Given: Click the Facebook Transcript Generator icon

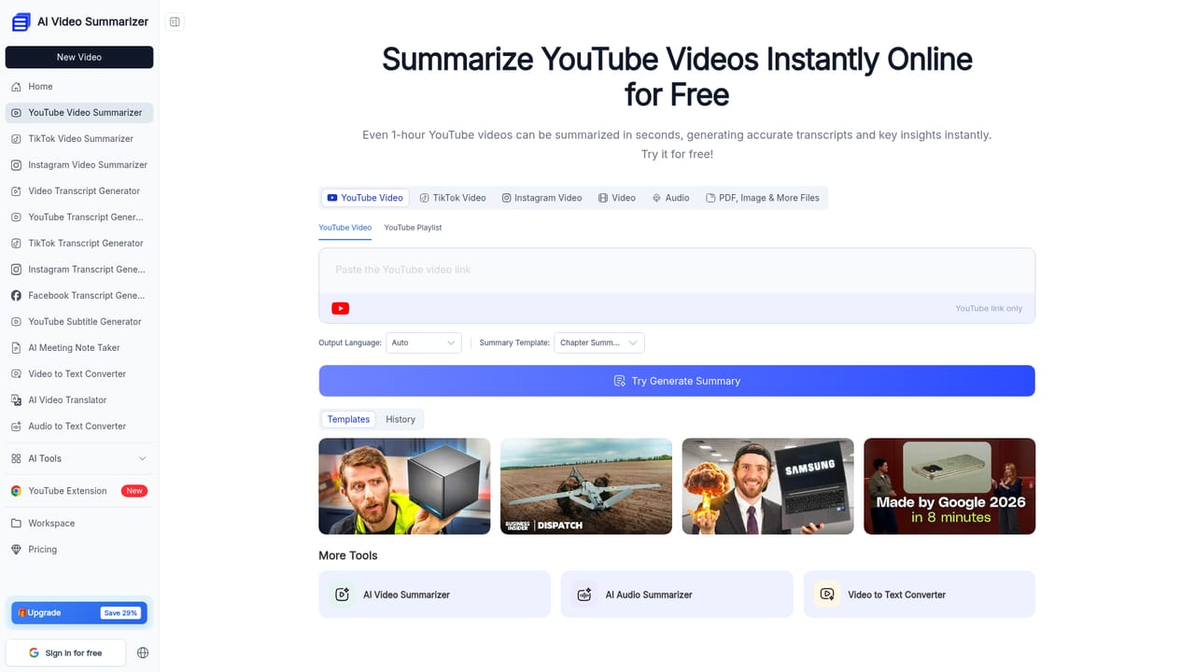Looking at the screenshot, I should [x=16, y=296].
